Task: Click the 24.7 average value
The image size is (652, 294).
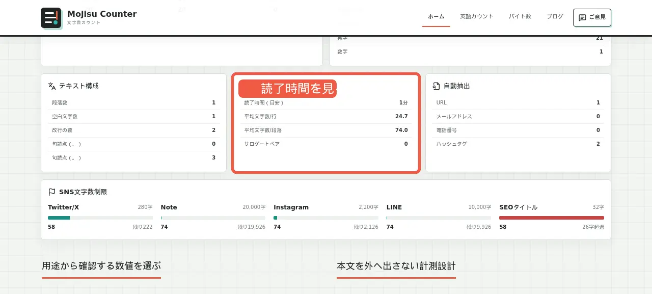Action: tap(401, 116)
